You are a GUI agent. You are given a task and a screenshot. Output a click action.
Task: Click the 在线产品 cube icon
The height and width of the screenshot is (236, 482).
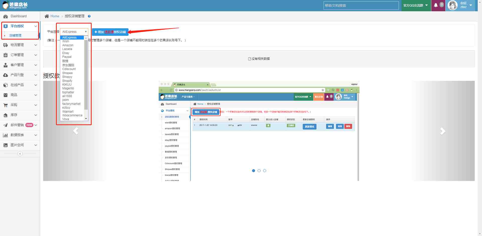(6, 85)
